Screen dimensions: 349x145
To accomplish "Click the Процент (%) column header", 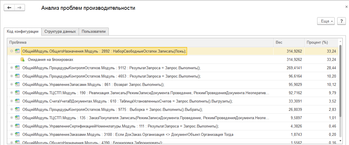I will pos(321,42).
